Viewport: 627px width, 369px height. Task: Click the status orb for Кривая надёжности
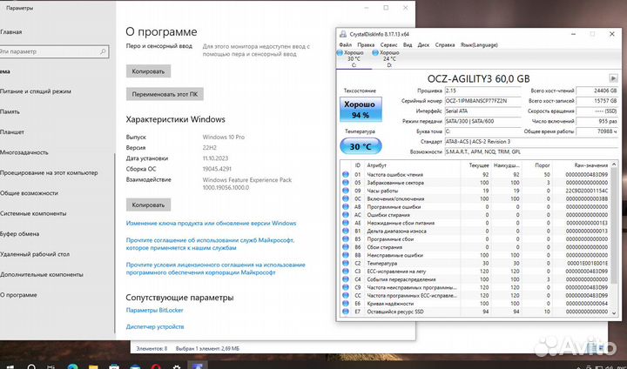pos(346,304)
